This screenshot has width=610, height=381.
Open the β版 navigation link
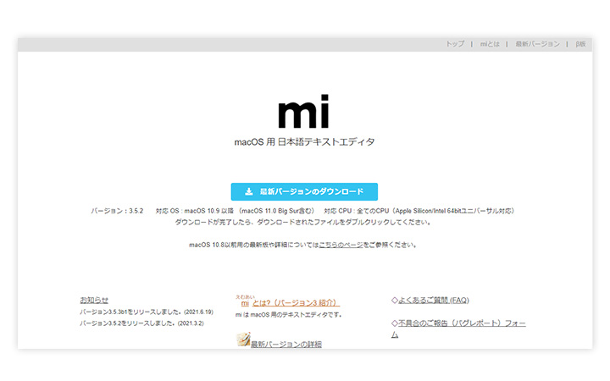[580, 44]
